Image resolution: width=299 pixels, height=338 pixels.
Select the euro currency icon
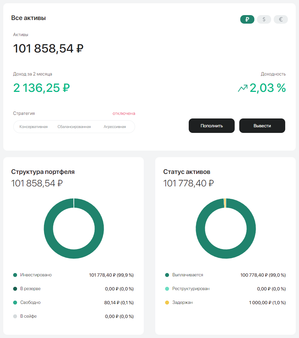281,19
